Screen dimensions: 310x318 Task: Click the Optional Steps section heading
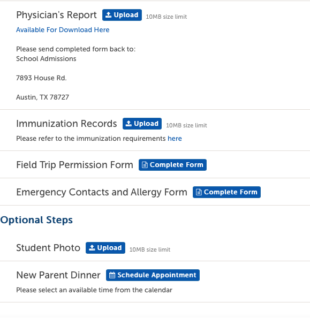[x=36, y=220]
